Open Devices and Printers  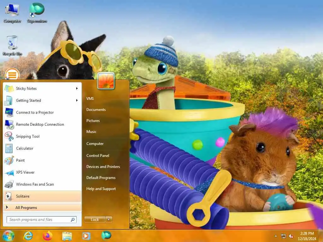point(103,167)
